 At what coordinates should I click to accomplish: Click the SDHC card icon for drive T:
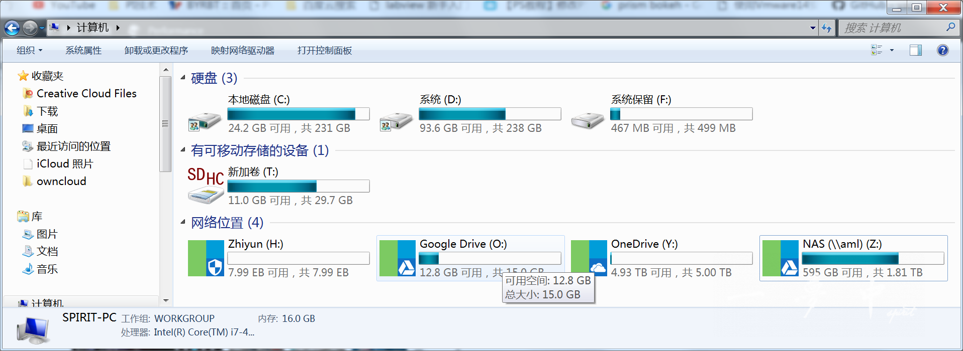pyautogui.click(x=206, y=186)
